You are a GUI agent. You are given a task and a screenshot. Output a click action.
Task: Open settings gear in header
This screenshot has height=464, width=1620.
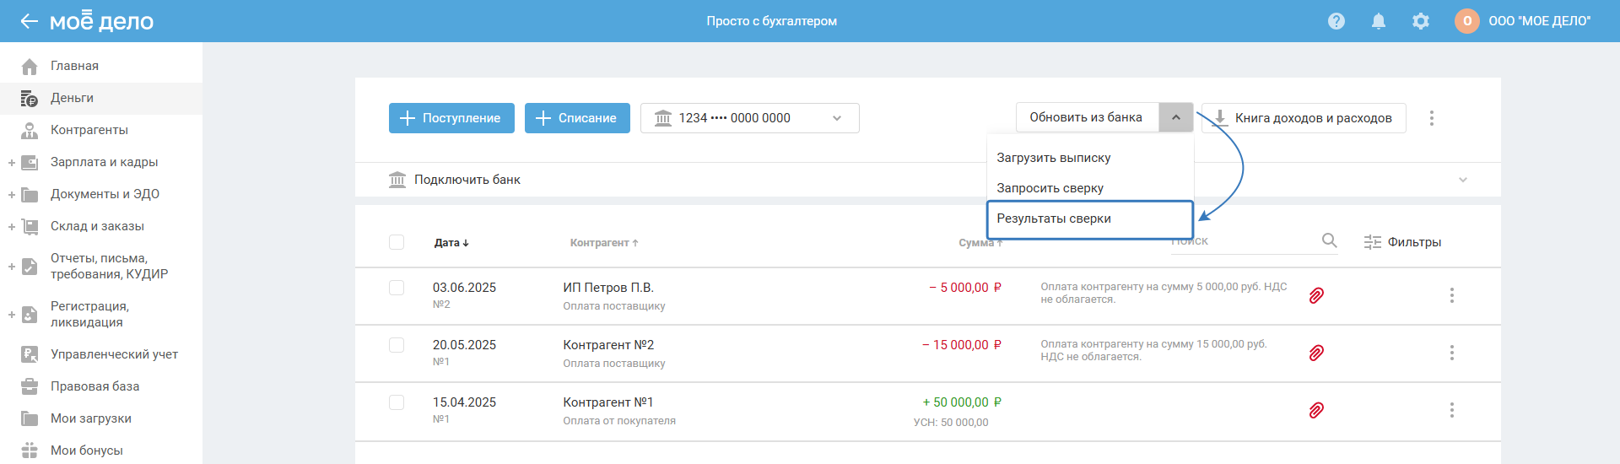coord(1421,21)
